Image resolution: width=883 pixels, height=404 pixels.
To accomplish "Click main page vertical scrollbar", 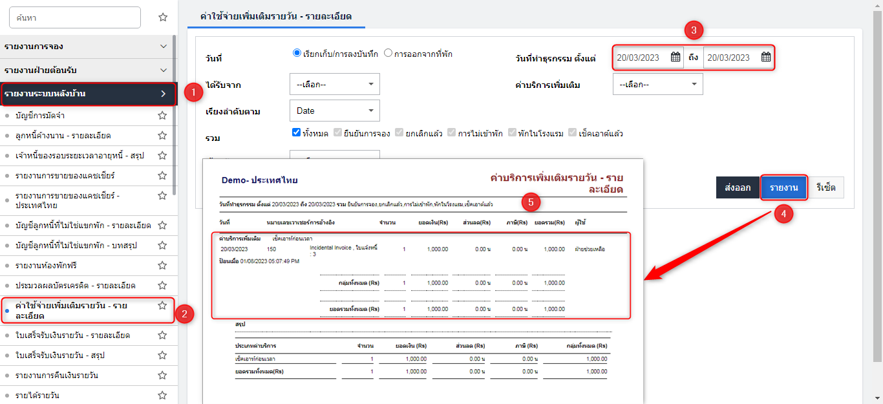I will tap(878, 187).
